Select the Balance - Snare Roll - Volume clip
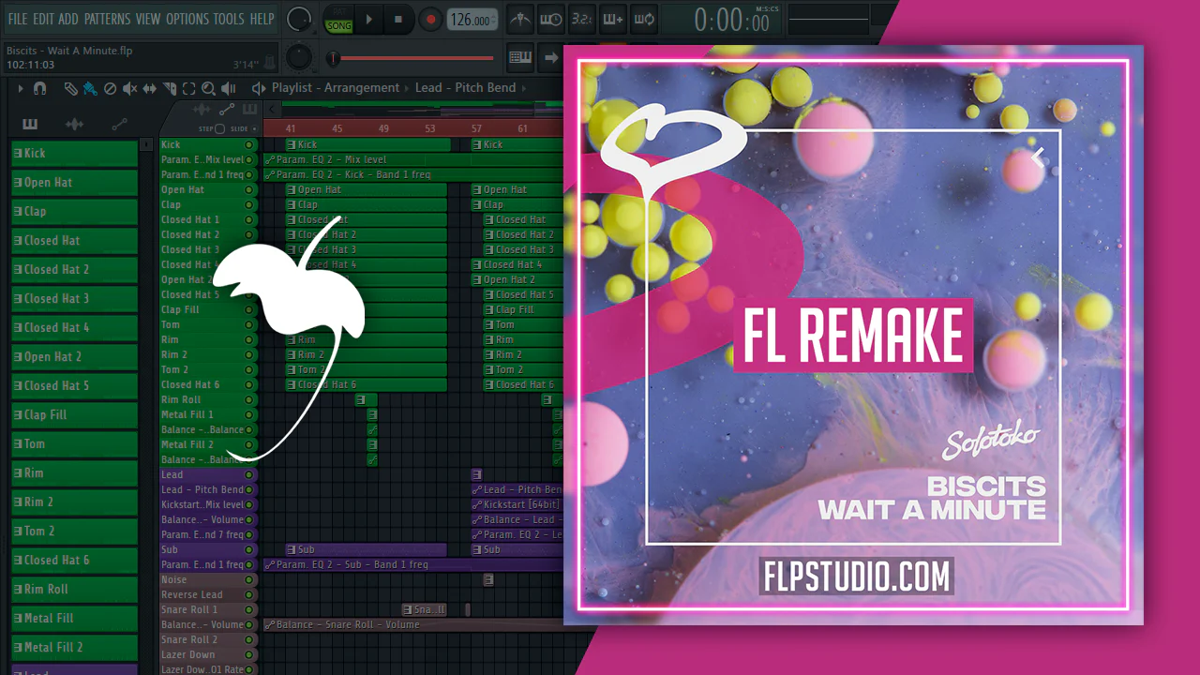Viewport: 1200px width, 675px height. pos(413,624)
